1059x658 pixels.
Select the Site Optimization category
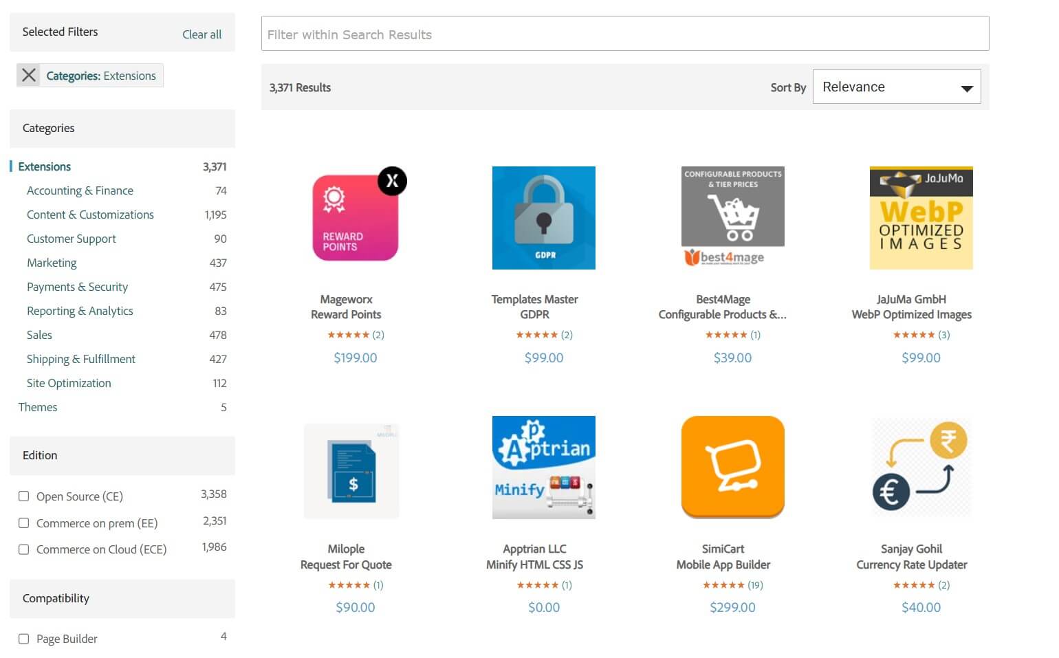pos(69,383)
